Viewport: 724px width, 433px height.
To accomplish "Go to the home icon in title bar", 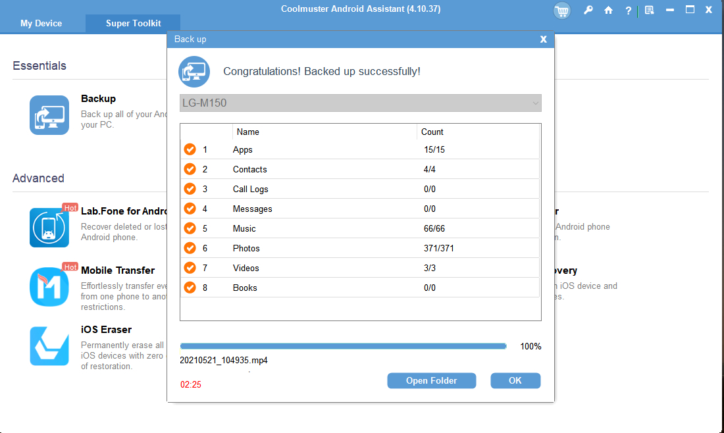I will [x=609, y=10].
